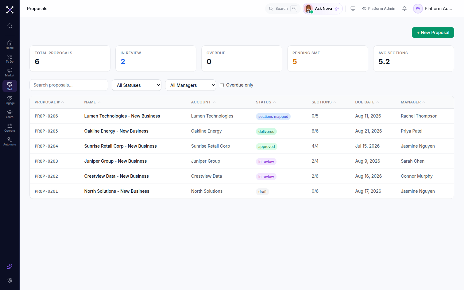Click the notifications bell icon
Screen dimensions: 464x290
(404, 9)
